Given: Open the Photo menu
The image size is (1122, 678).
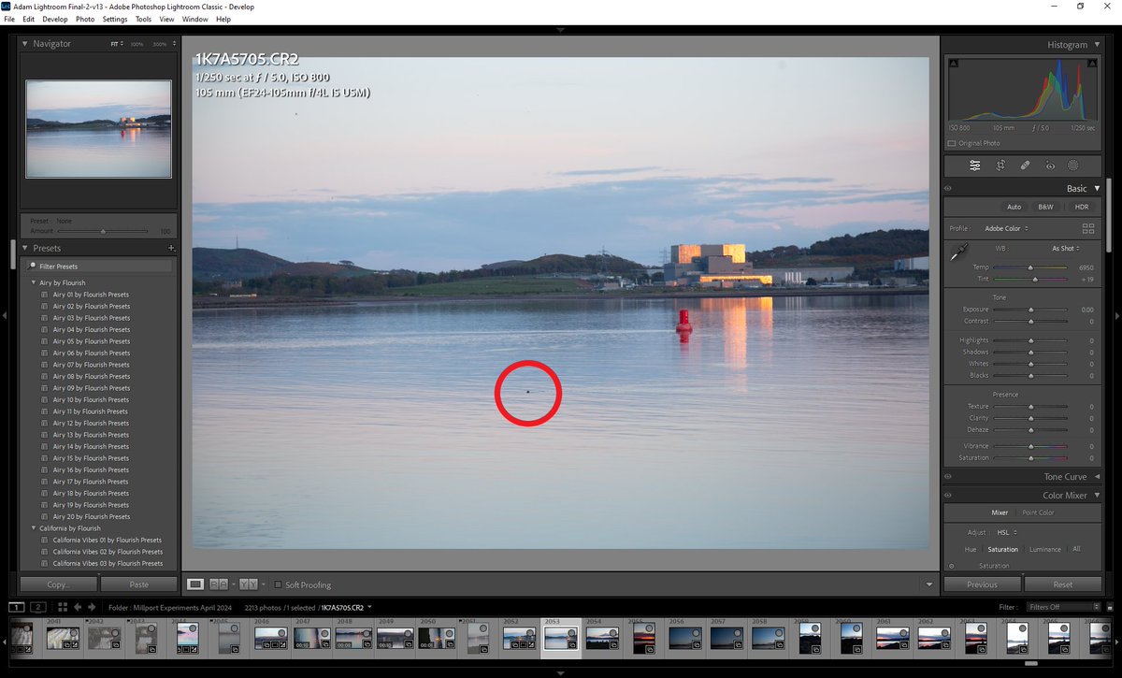Looking at the screenshot, I should point(85,19).
